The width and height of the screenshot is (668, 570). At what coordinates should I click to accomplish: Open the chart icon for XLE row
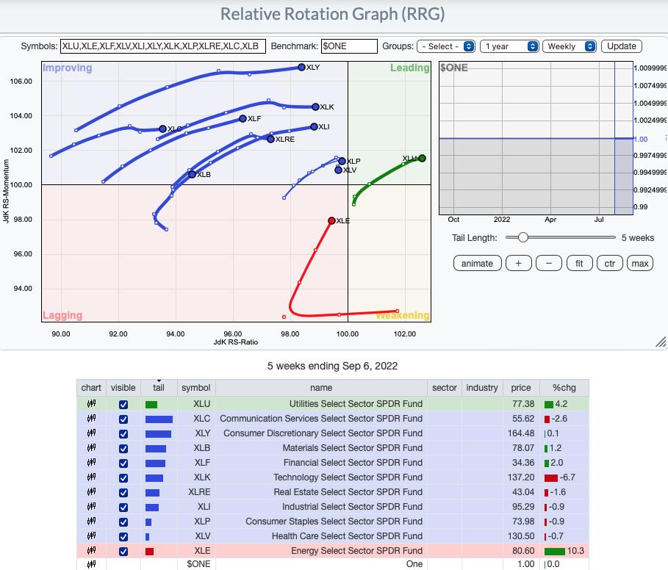click(91, 551)
